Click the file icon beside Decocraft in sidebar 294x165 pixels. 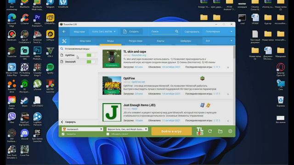[x=62, y=61]
